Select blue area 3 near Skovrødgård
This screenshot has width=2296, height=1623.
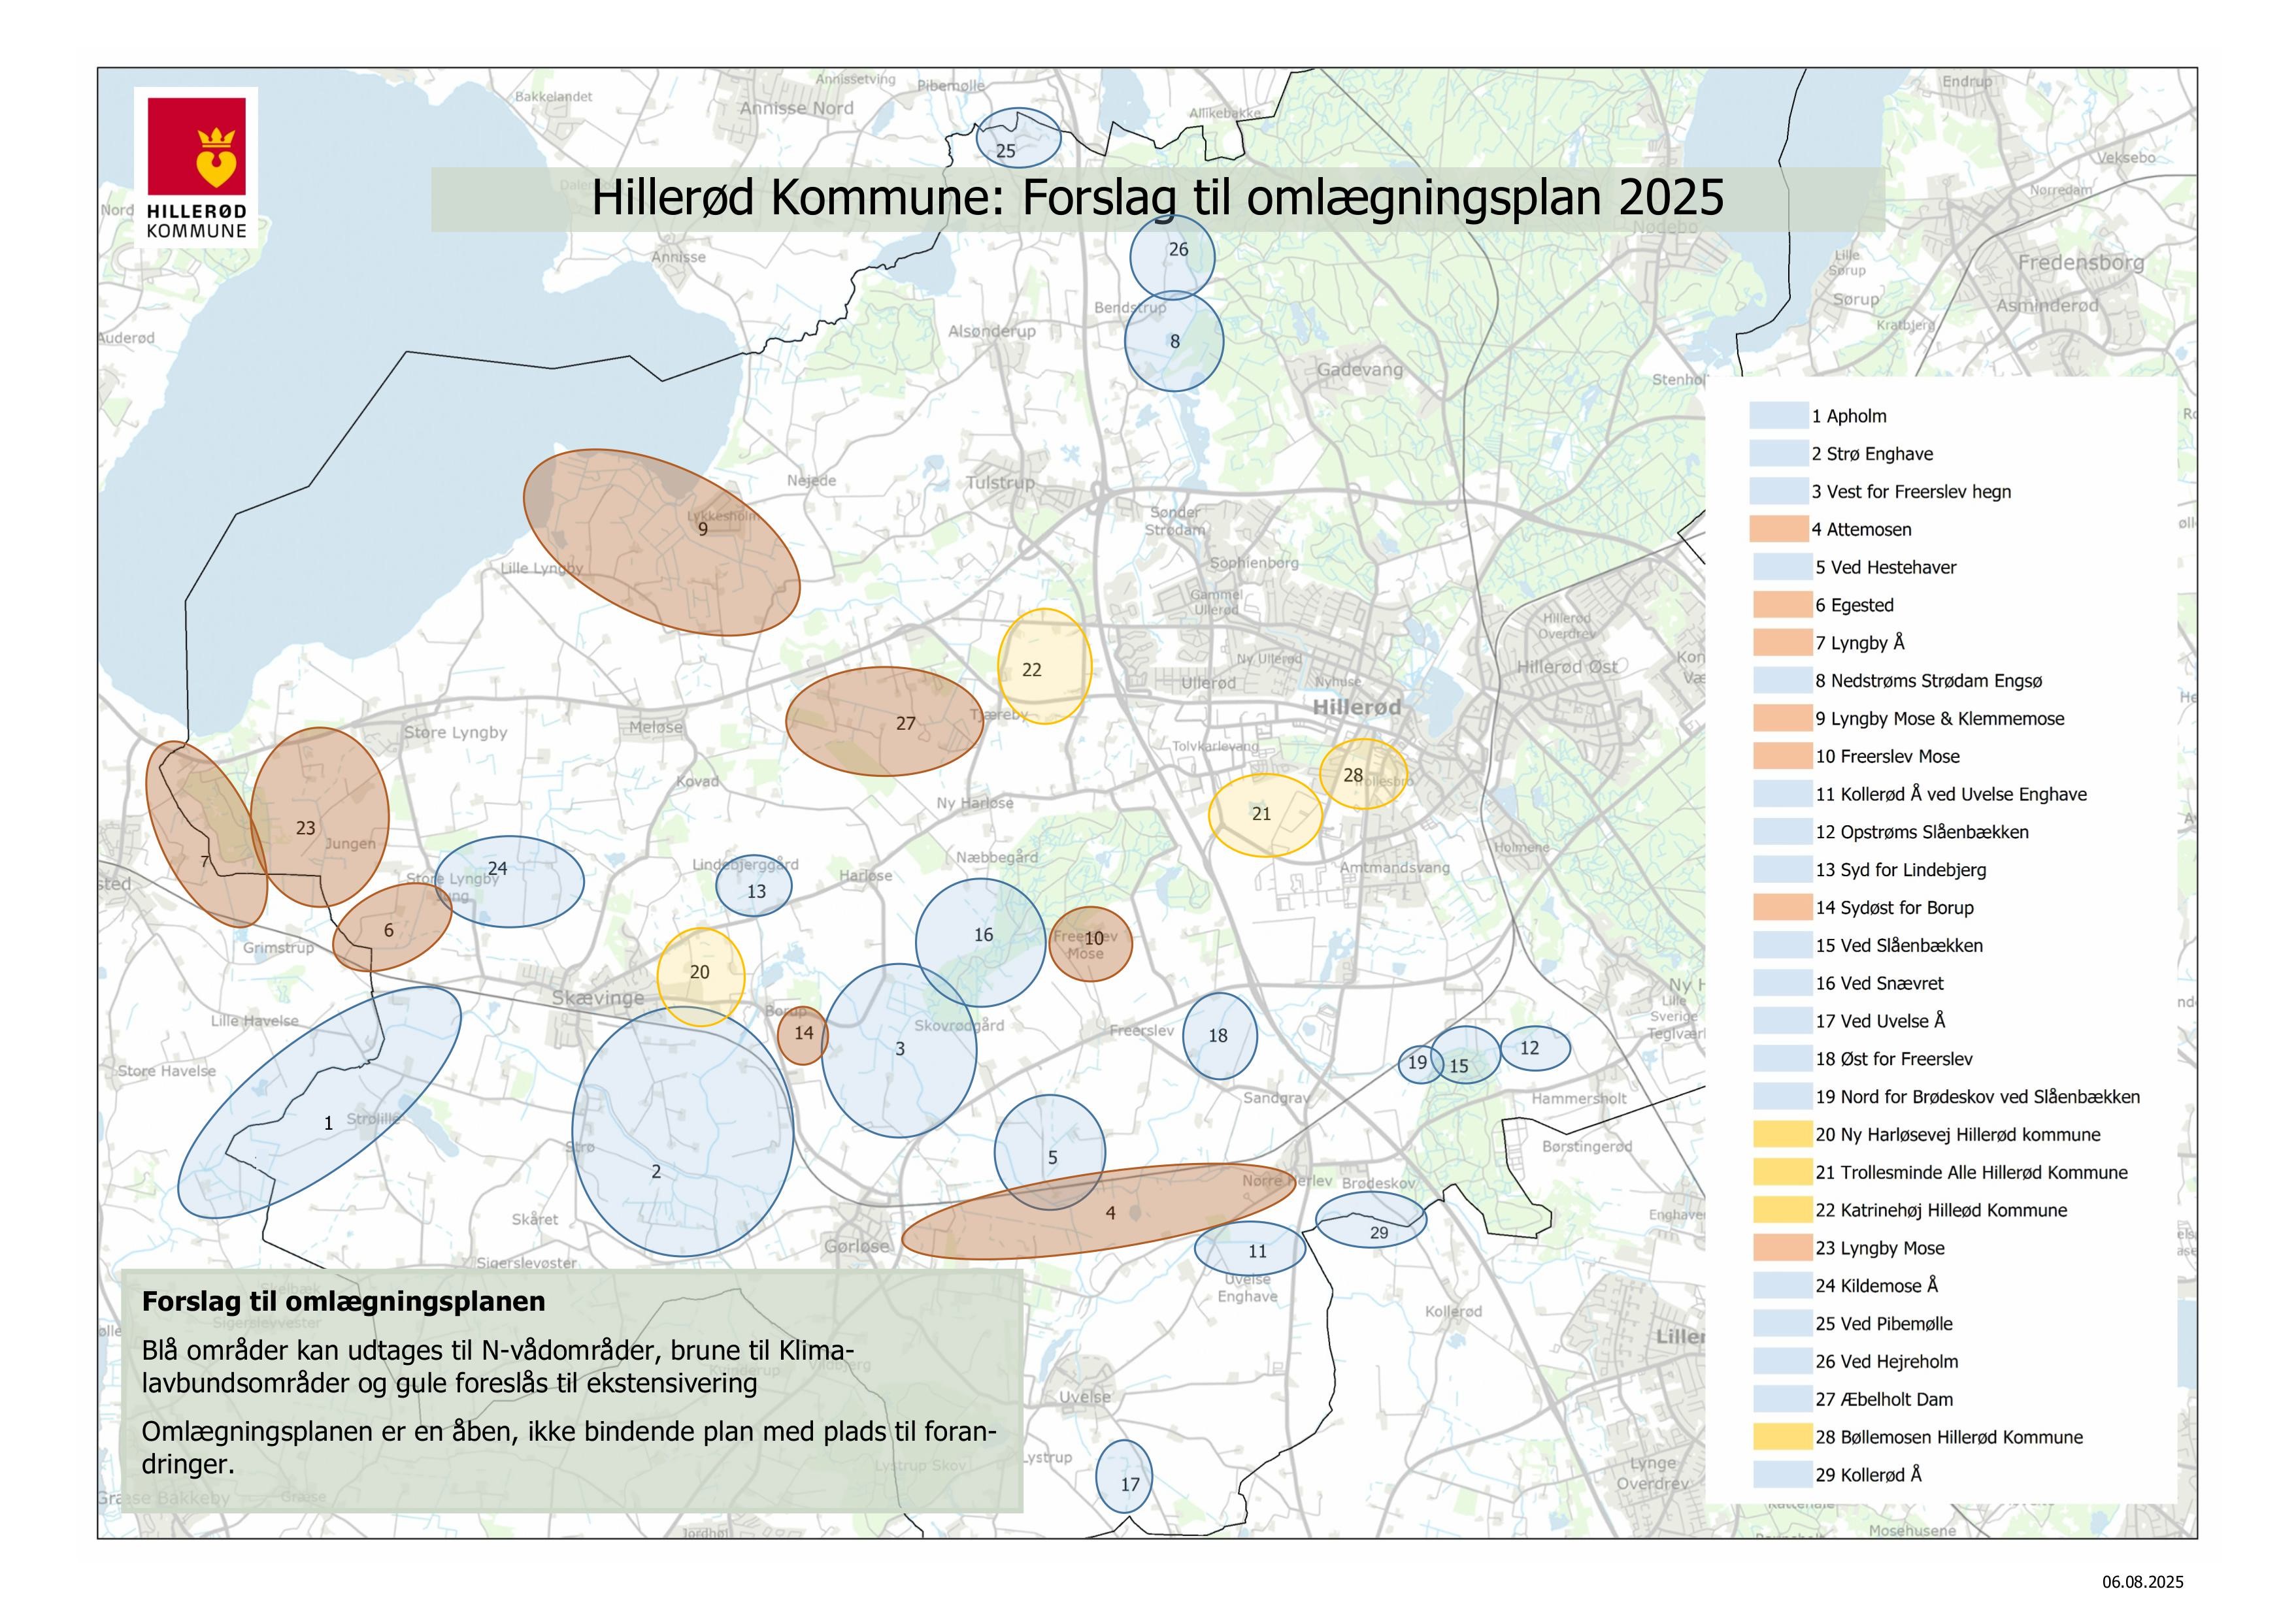[899, 1050]
